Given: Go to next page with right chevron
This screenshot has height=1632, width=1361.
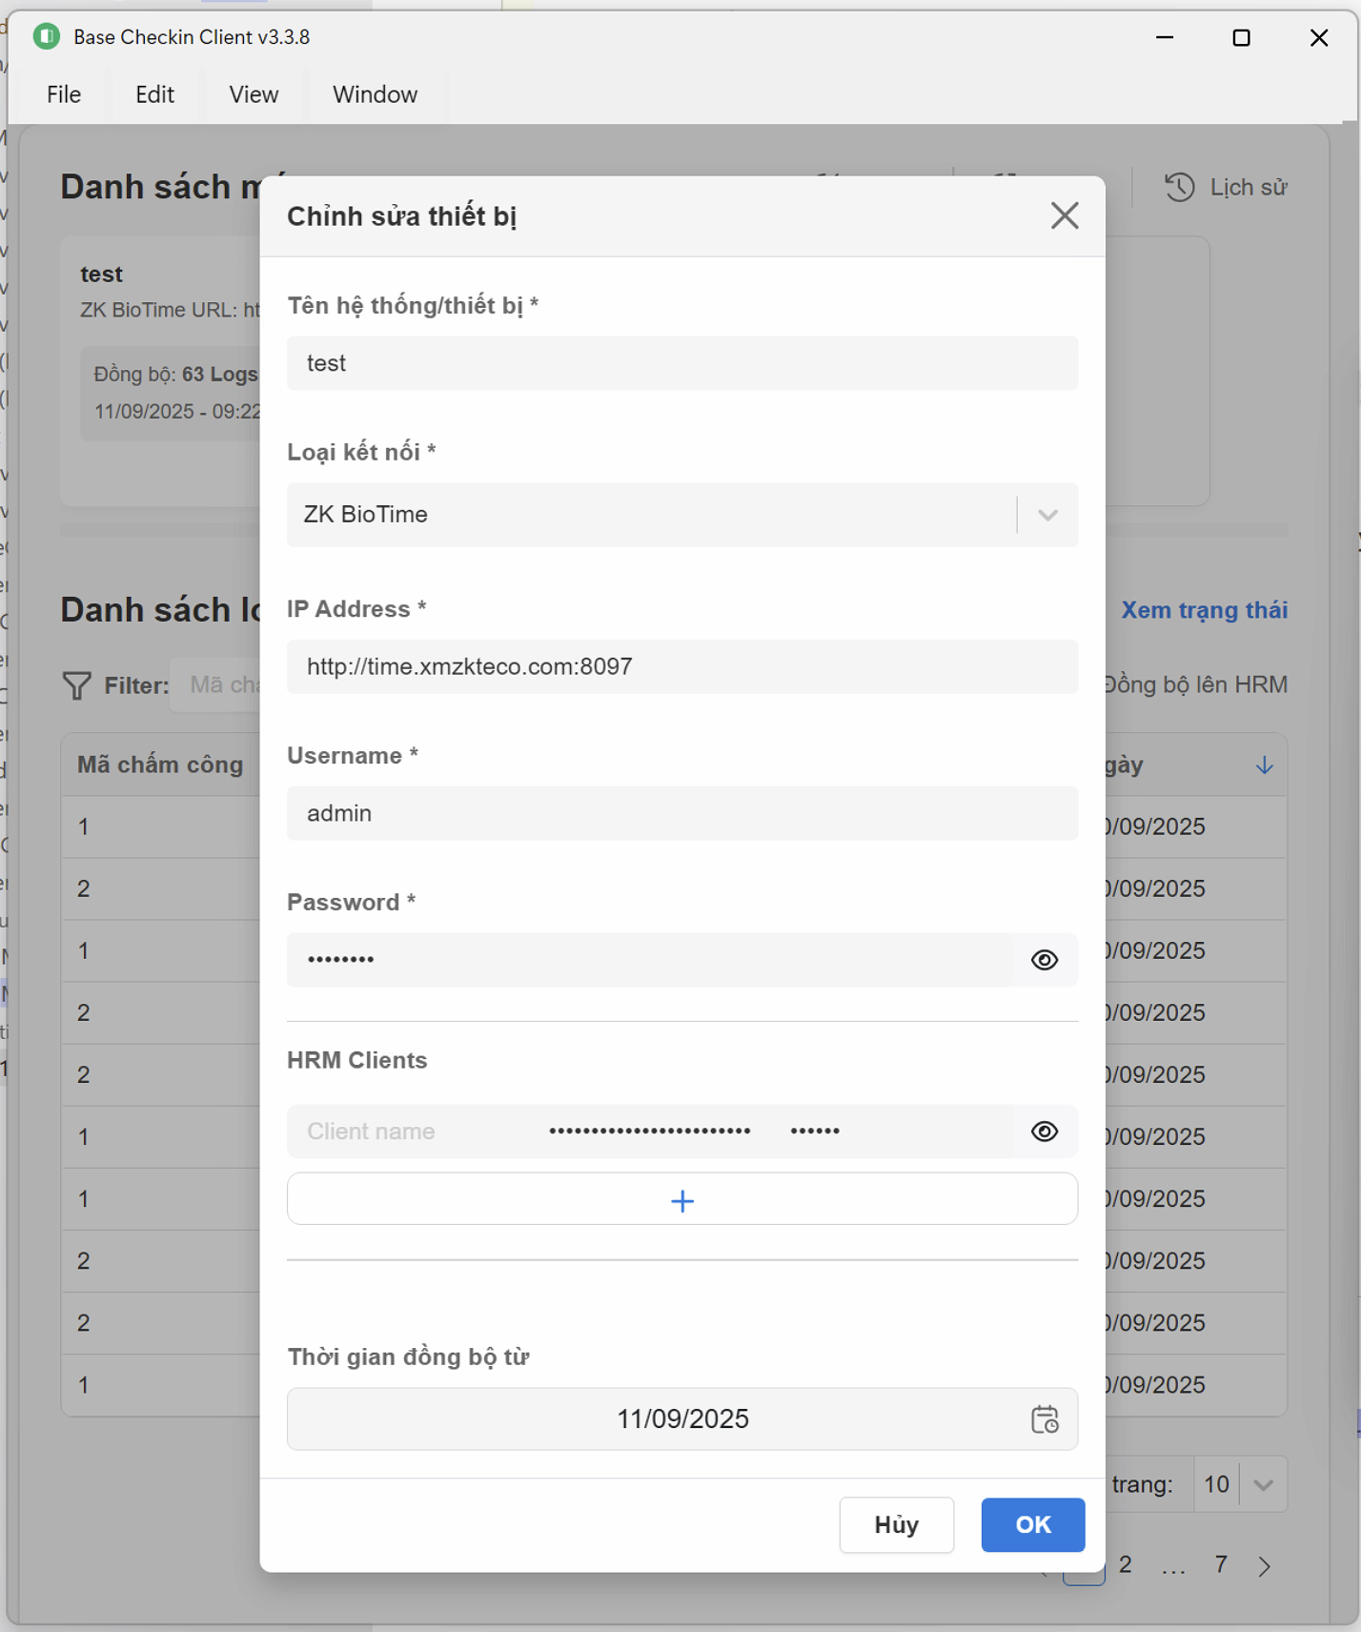Looking at the screenshot, I should tap(1264, 1566).
